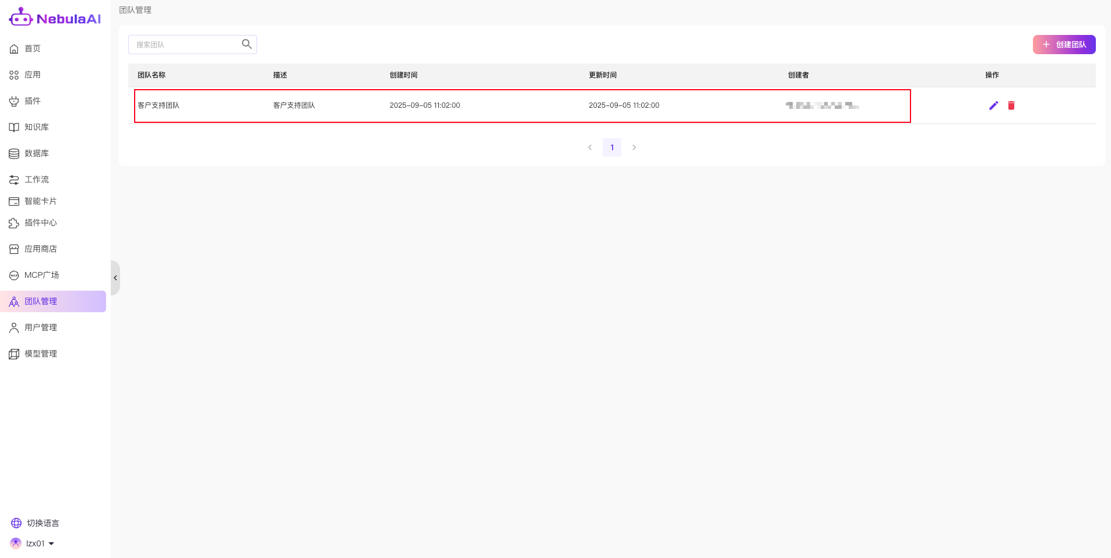
Task: Select page 1 in pagination
Action: point(612,147)
